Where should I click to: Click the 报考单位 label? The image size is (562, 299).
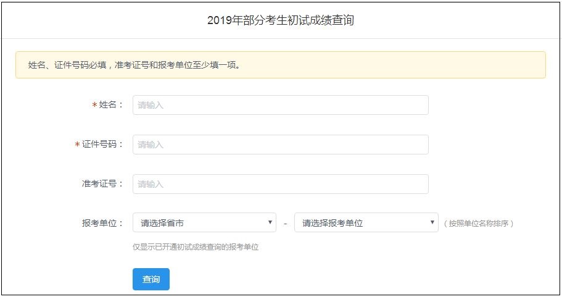(102, 223)
